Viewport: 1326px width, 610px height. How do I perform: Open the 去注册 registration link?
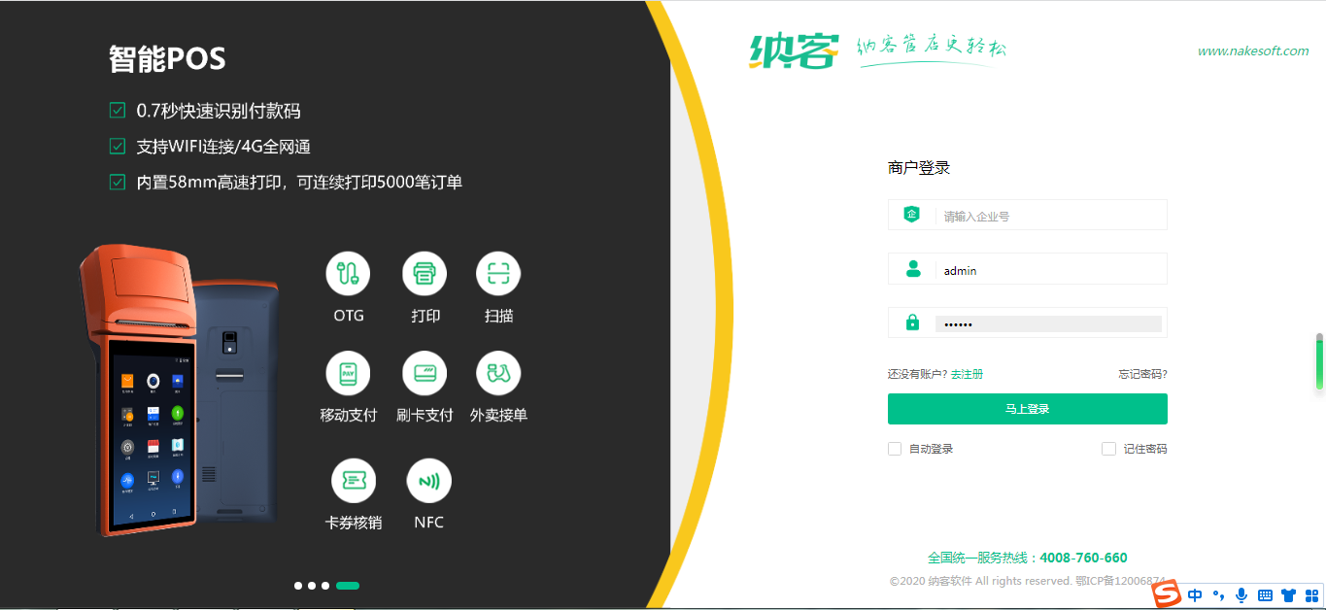(x=967, y=374)
